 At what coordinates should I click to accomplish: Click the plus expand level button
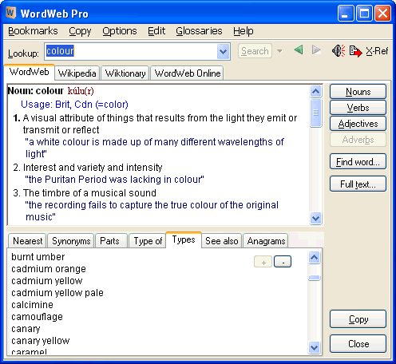click(x=263, y=262)
